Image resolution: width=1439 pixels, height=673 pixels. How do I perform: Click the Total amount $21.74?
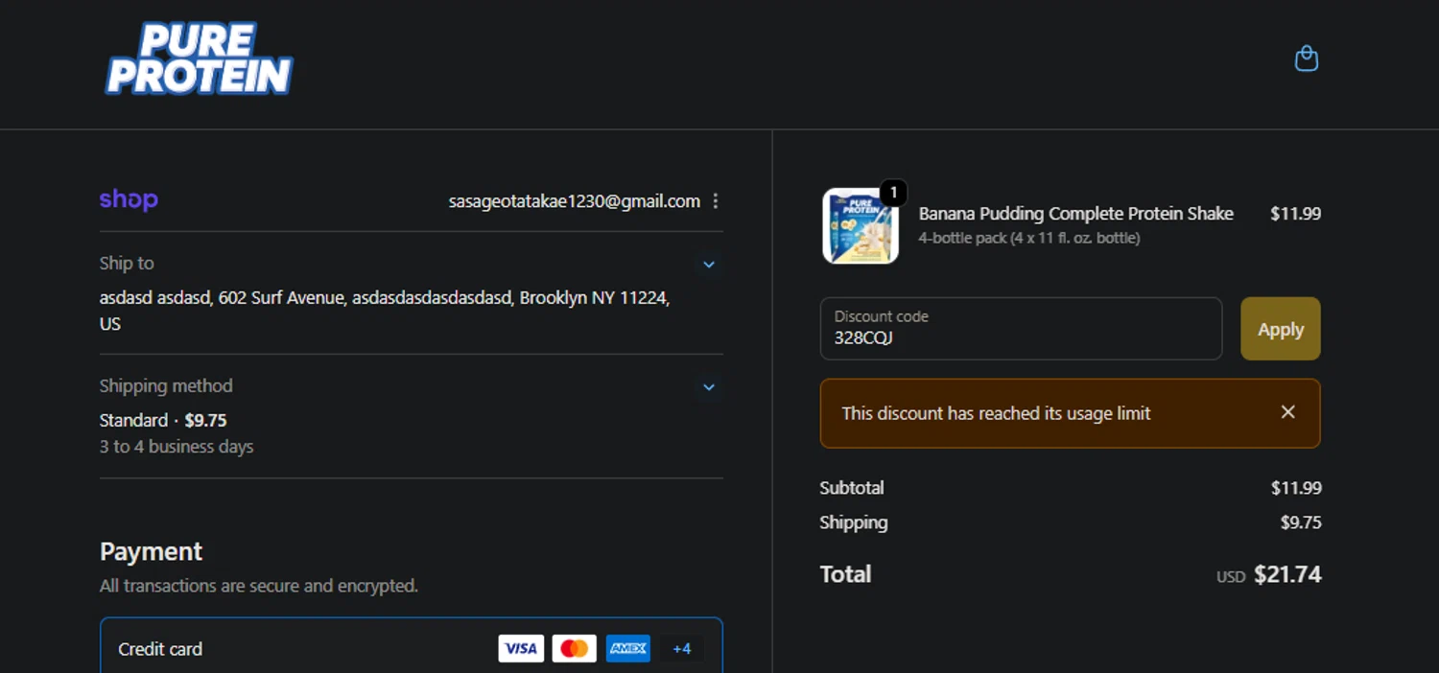coord(1287,574)
